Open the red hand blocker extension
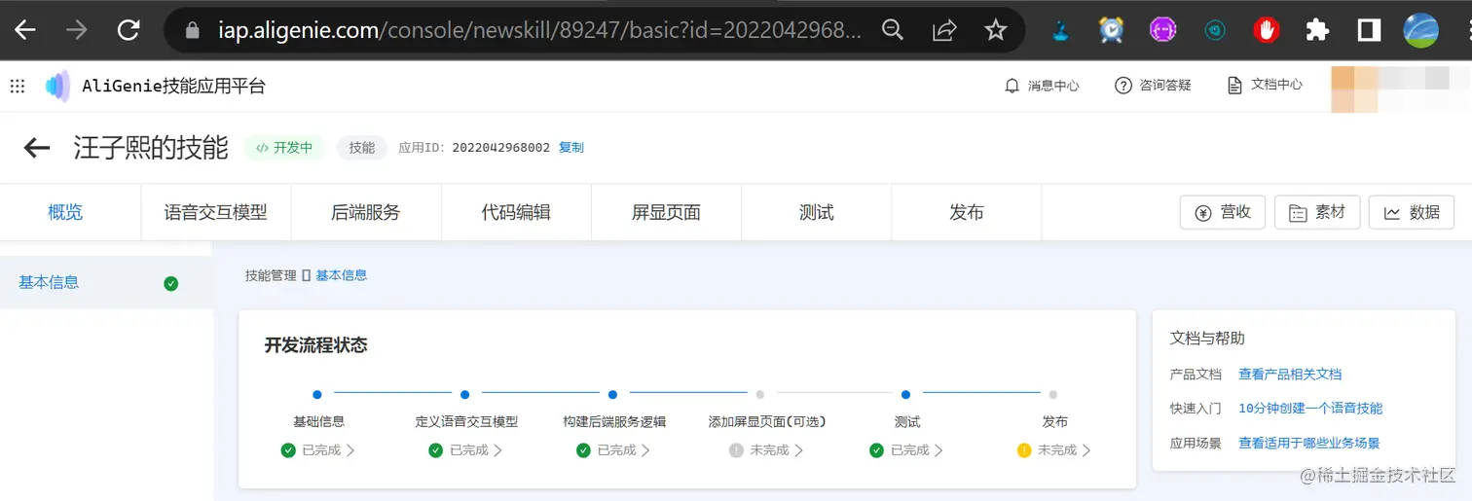The image size is (1472, 501). pyautogui.click(x=1266, y=30)
